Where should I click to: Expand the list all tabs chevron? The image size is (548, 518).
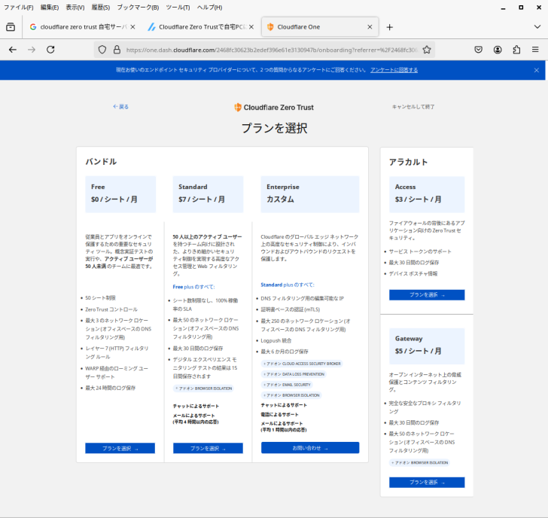(537, 27)
